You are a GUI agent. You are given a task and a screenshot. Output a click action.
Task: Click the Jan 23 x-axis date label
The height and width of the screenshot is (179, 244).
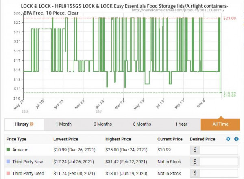99,104
